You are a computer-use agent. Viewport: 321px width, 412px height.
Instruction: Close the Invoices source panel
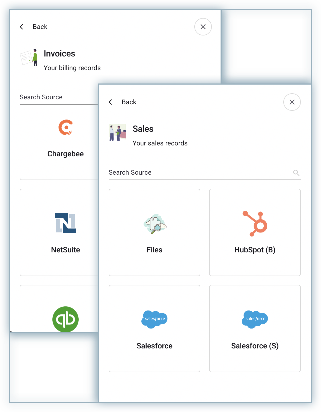[203, 27]
